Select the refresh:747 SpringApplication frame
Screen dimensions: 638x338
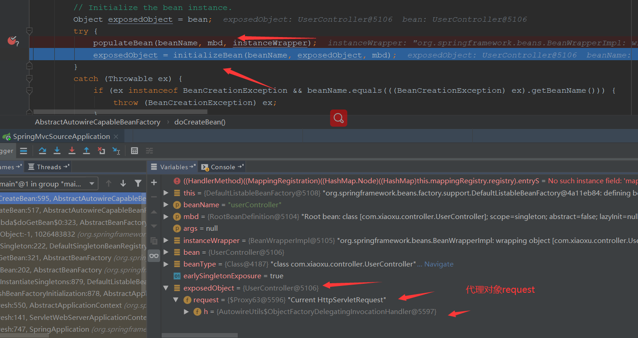coord(73,329)
